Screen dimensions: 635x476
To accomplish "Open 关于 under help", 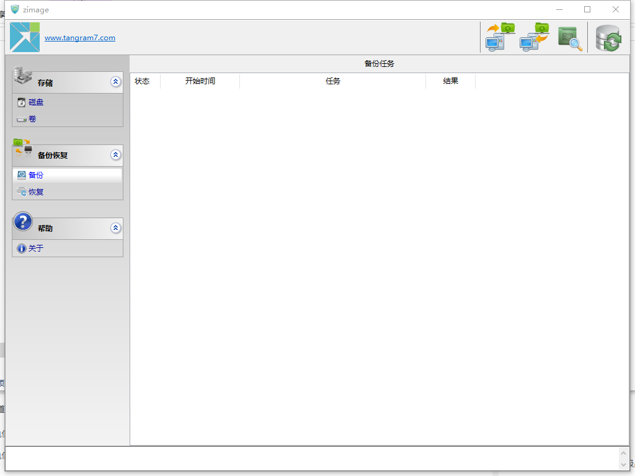I will [36, 249].
